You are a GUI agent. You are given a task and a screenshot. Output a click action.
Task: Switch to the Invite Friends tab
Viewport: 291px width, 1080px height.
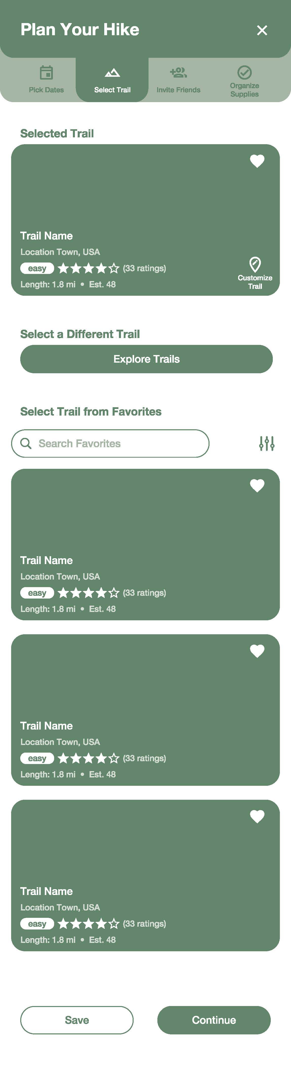click(178, 80)
